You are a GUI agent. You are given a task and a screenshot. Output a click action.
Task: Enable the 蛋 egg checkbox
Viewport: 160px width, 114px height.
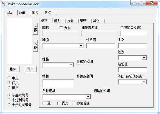[44, 103]
